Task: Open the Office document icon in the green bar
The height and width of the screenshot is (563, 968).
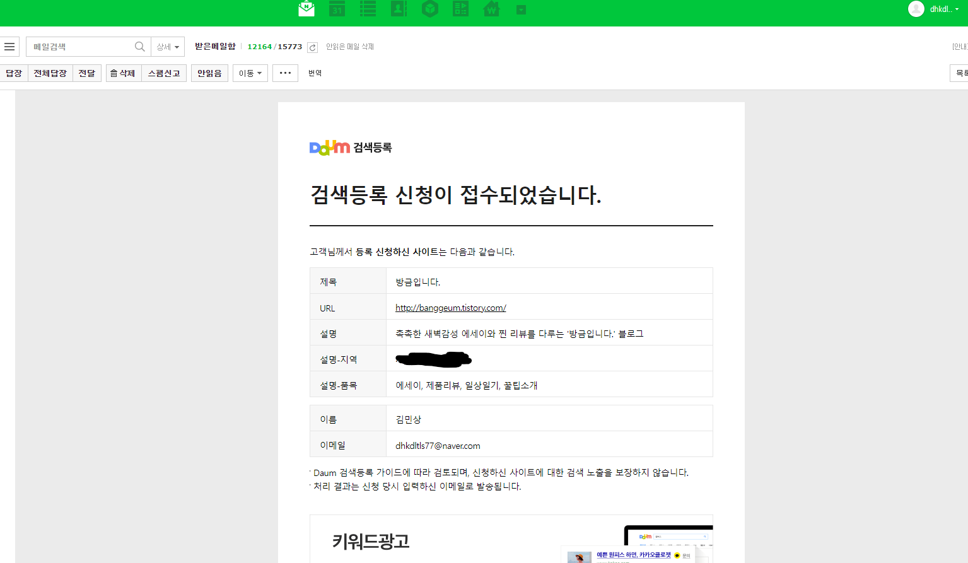Action: click(461, 9)
